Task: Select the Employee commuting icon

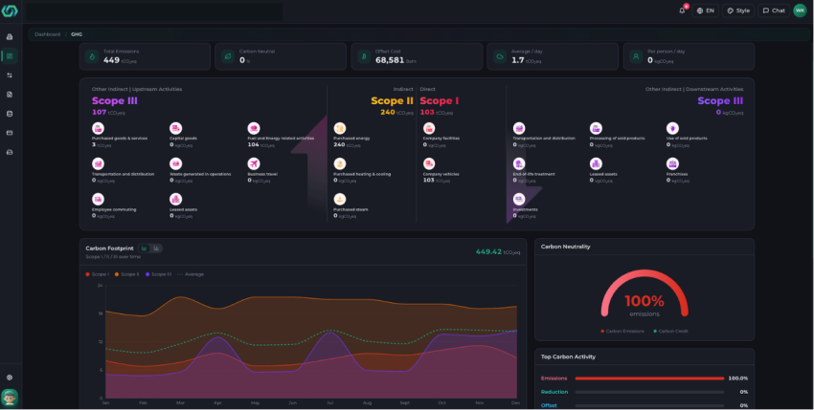Action: pos(98,199)
